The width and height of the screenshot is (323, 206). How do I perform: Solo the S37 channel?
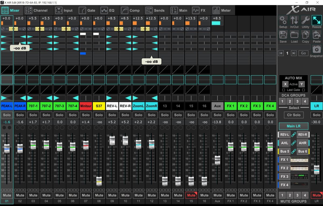pyautogui.click(x=99, y=115)
